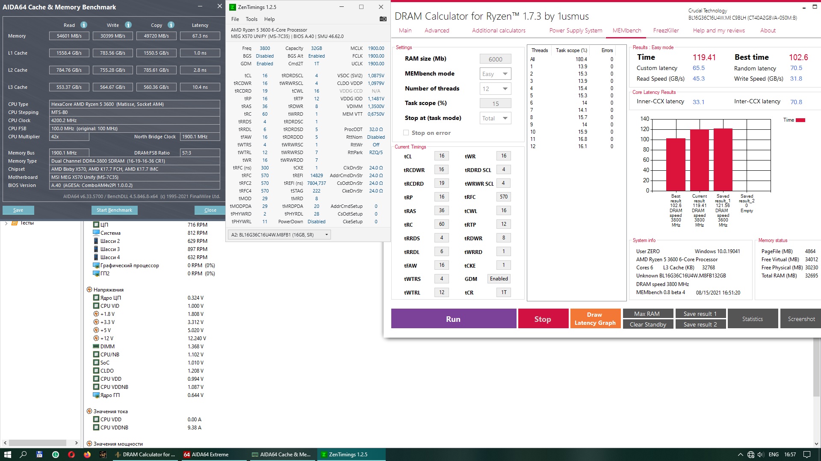Switch to the Power Supply System tab
Viewport: 821px width, 461px height.
(x=576, y=30)
